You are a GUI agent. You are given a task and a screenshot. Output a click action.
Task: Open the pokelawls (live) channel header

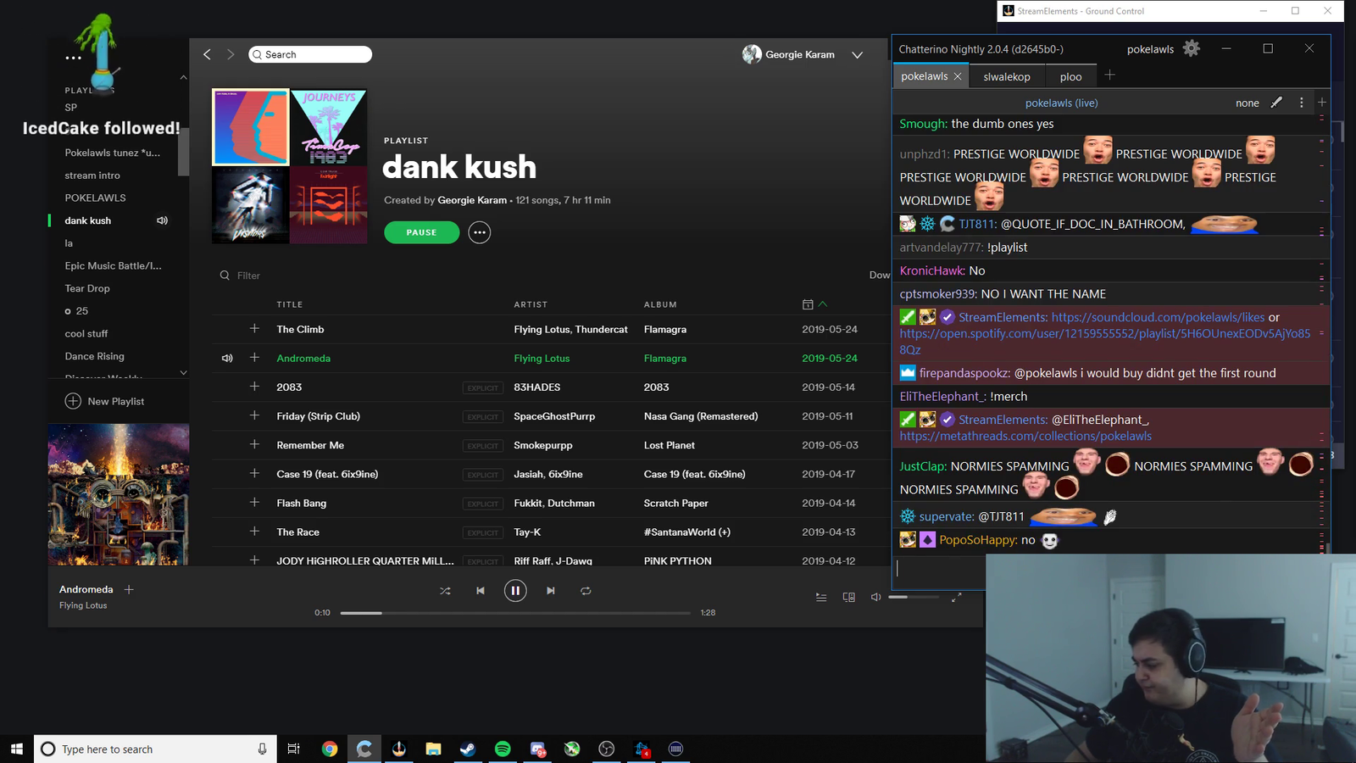coord(1061,103)
